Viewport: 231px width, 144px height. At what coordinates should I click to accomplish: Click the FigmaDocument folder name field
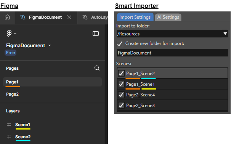pyautogui.click(x=172, y=53)
